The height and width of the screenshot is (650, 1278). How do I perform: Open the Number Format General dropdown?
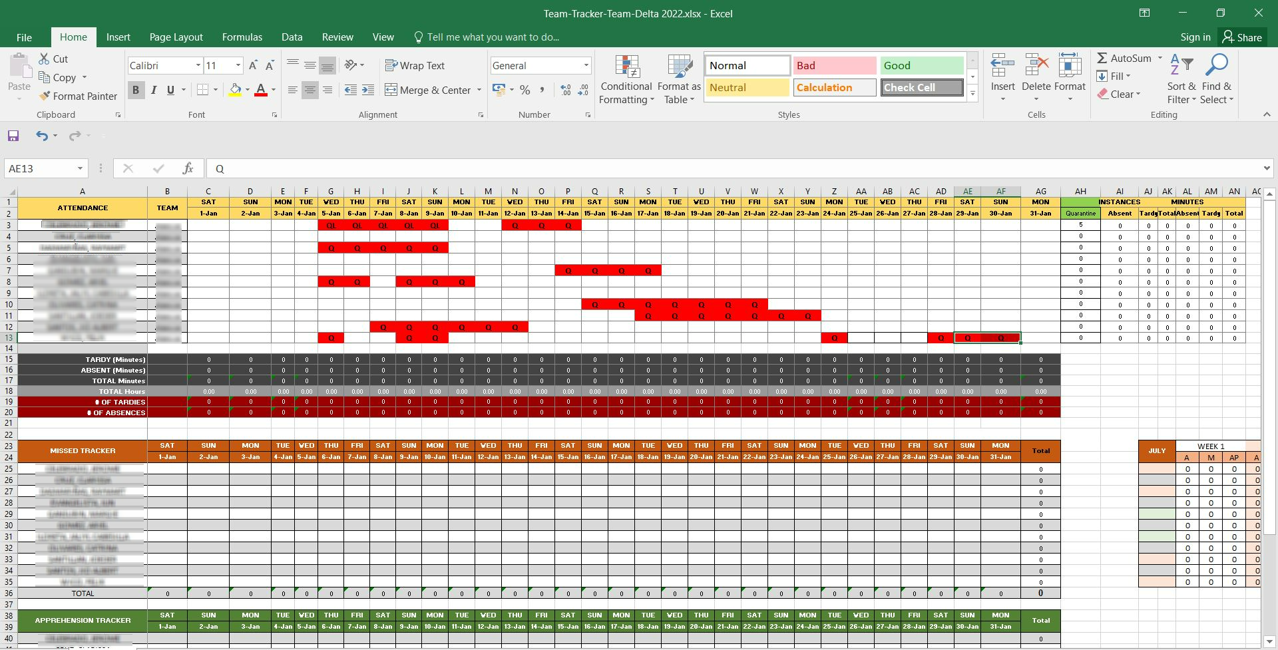(586, 65)
